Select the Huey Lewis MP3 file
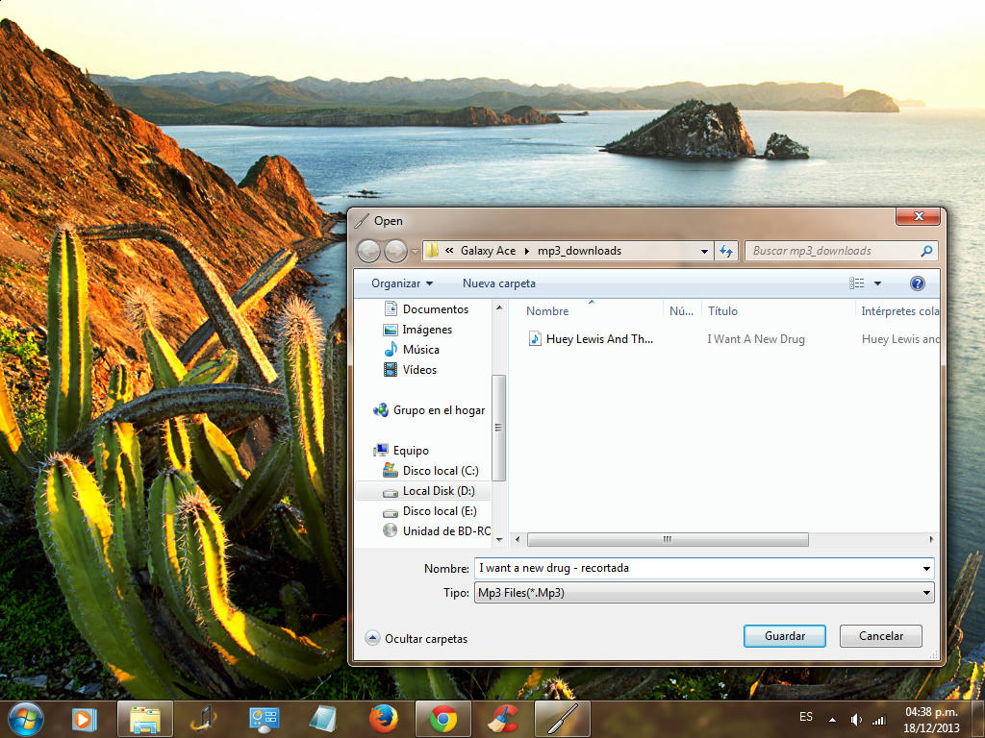985x738 pixels. [598, 339]
